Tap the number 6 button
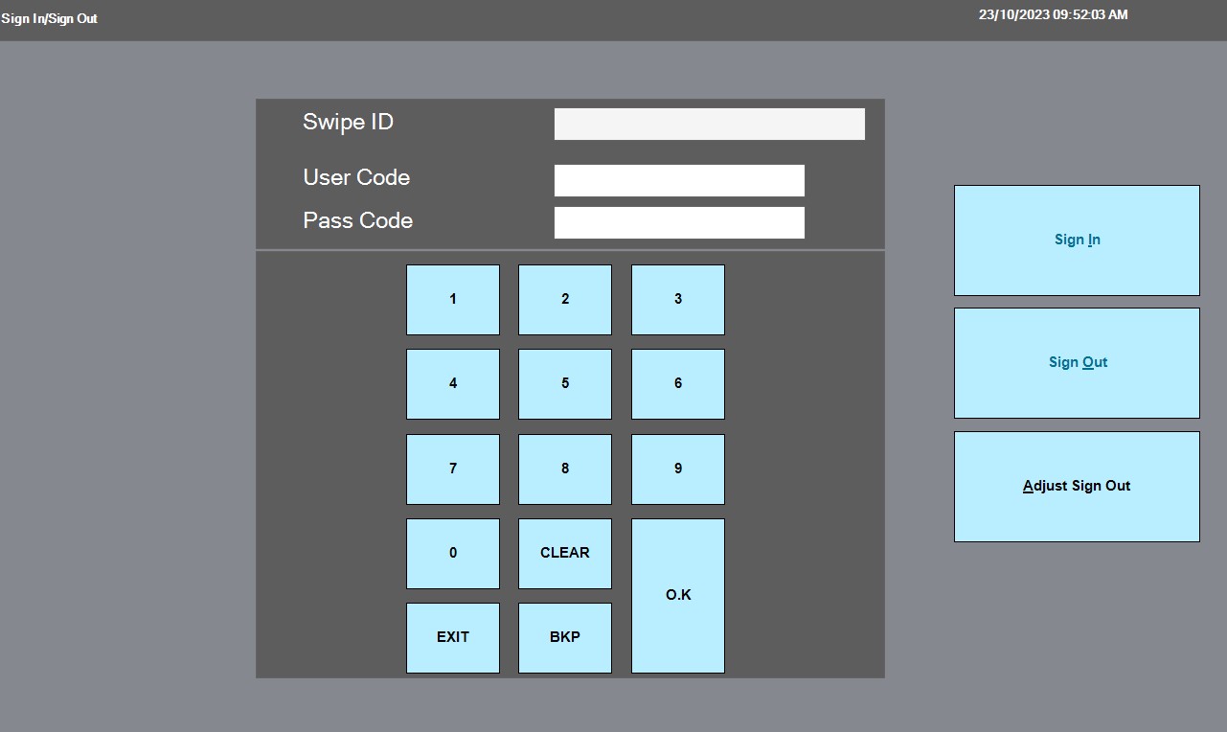The width and height of the screenshot is (1227, 732). pyautogui.click(x=677, y=384)
